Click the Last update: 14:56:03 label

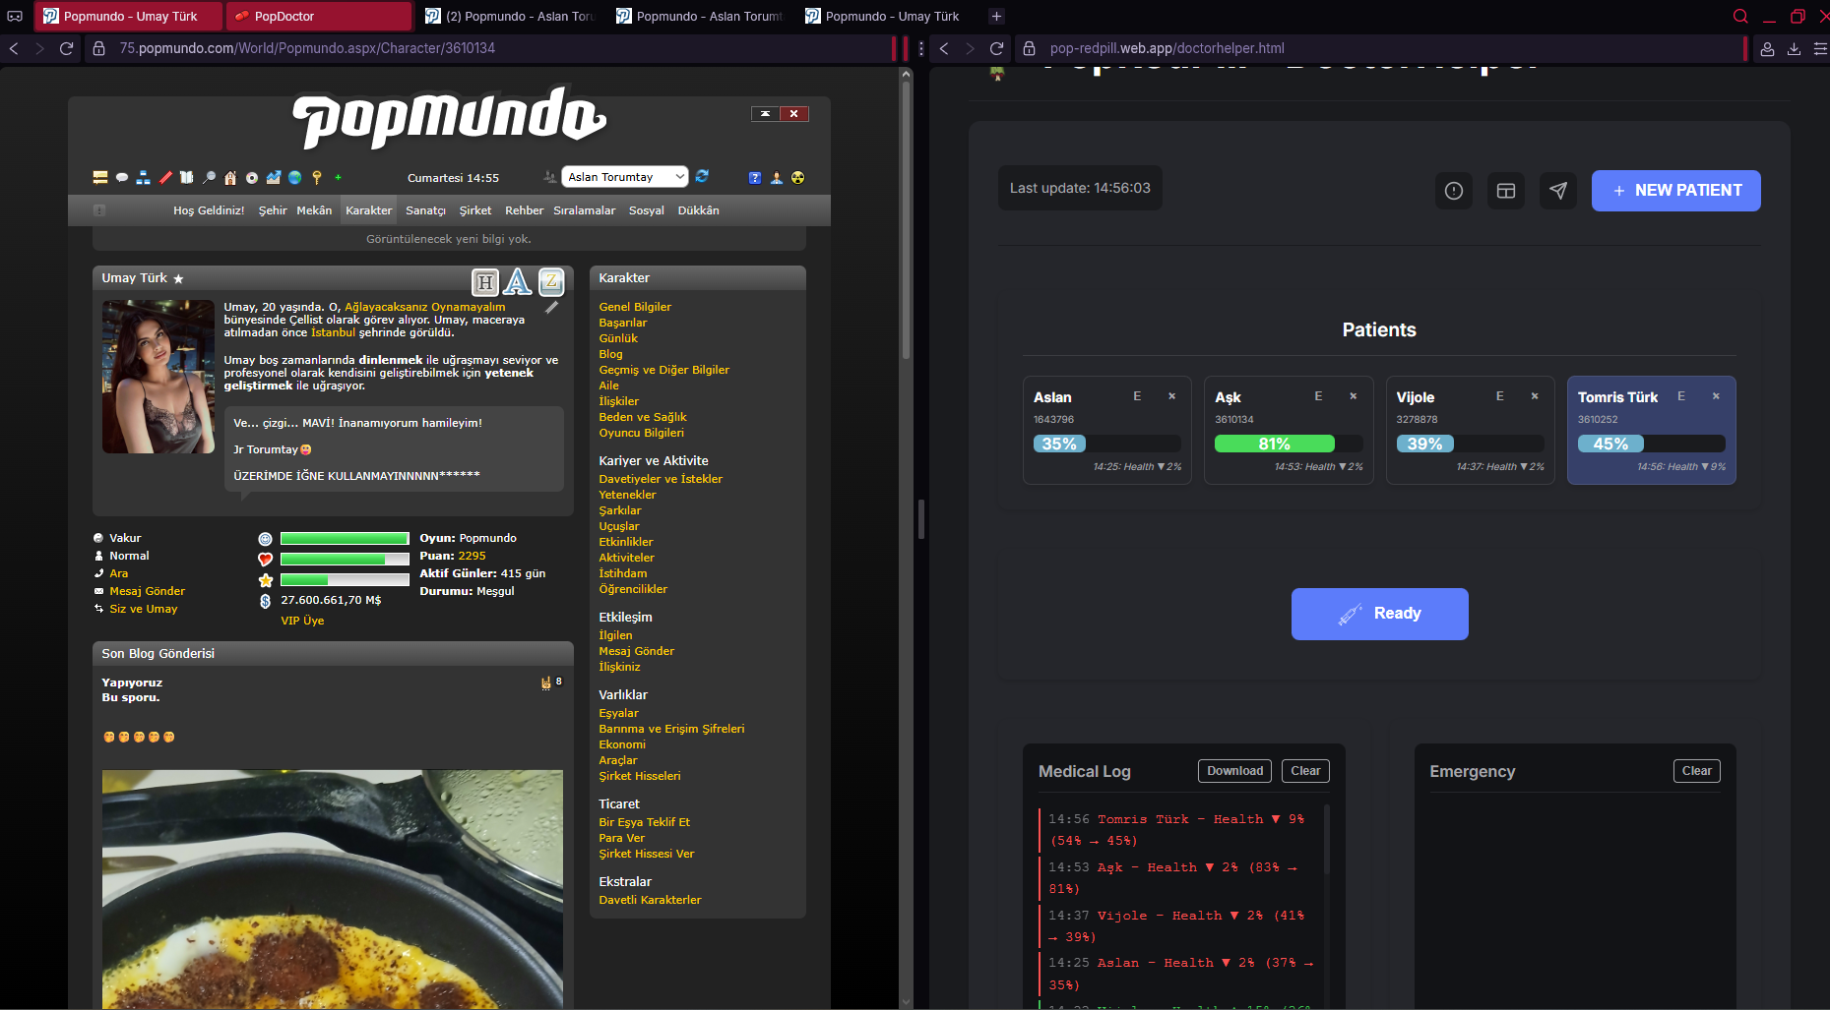tap(1080, 188)
